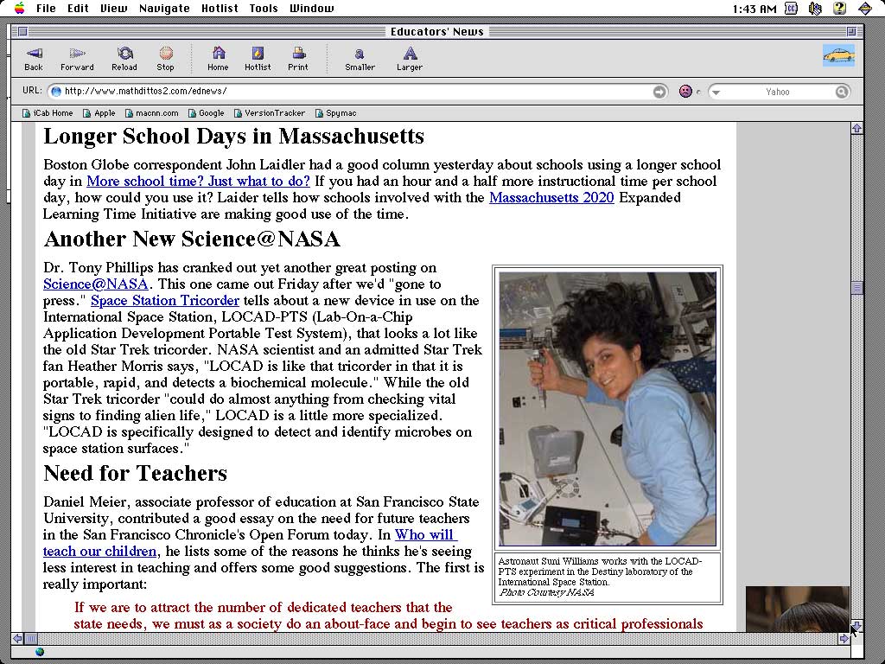
Task: Click the Yahoo search input field
Action: tap(778, 92)
